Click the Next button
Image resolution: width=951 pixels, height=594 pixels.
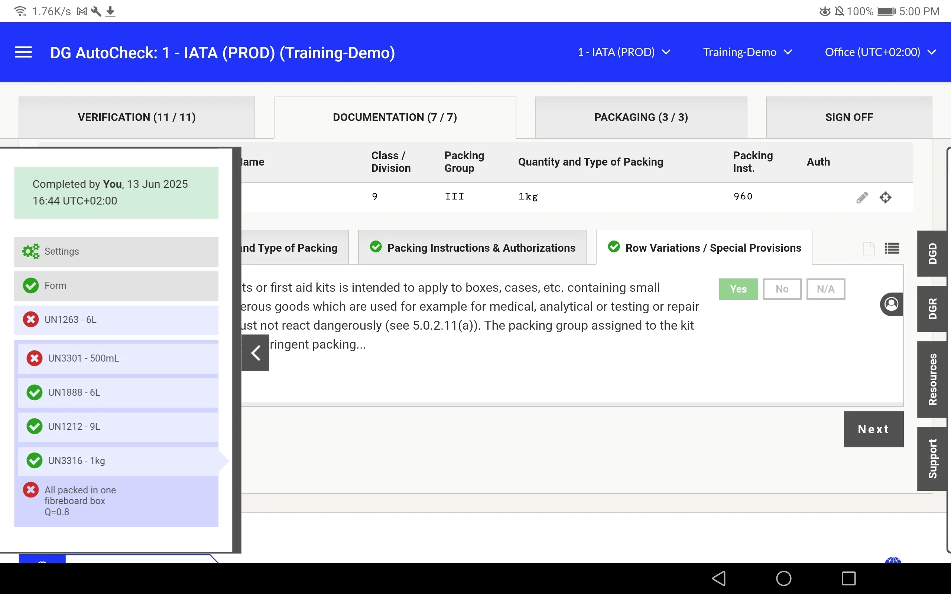click(874, 430)
